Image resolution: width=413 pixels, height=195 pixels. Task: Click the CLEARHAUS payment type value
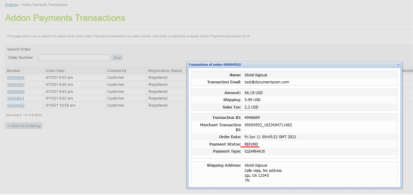tap(254, 151)
